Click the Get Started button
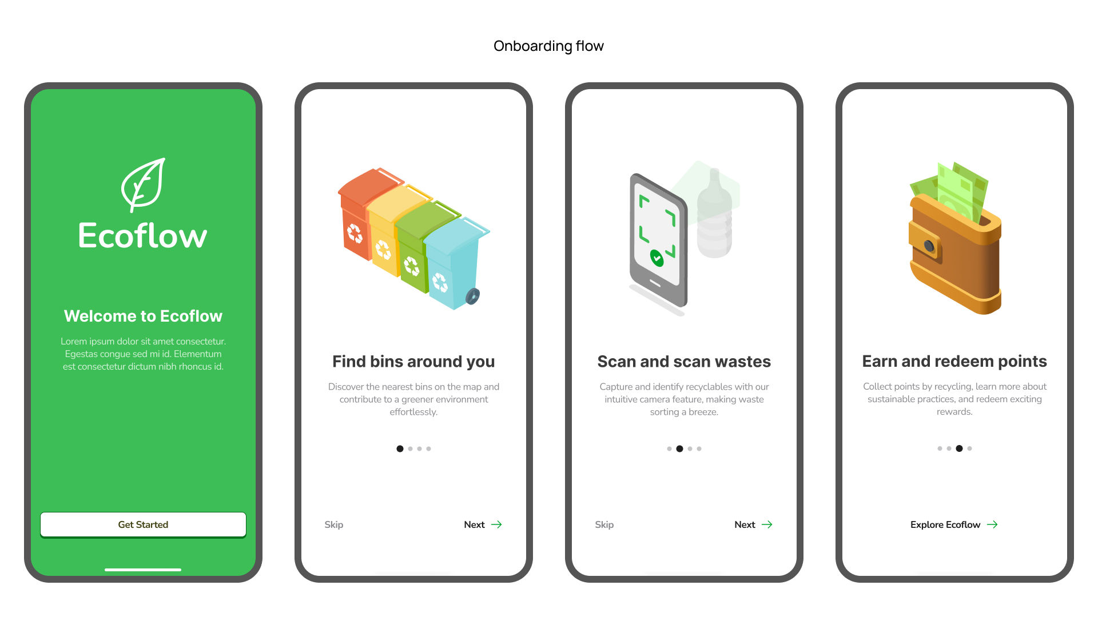 [x=144, y=524]
